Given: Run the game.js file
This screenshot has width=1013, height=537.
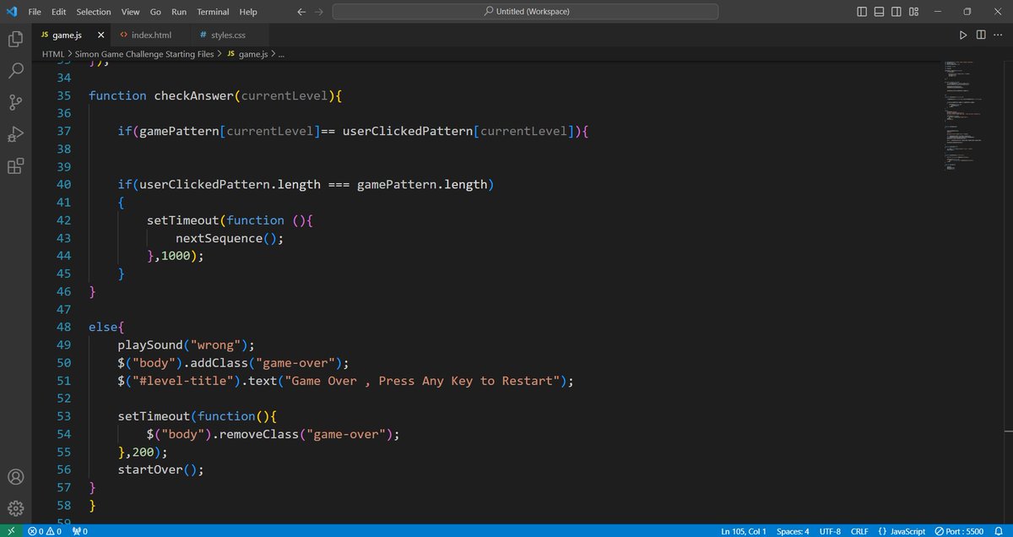Looking at the screenshot, I should (963, 35).
